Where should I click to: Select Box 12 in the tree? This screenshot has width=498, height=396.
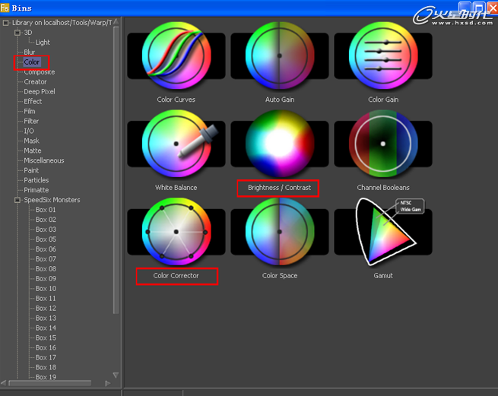click(x=46, y=308)
